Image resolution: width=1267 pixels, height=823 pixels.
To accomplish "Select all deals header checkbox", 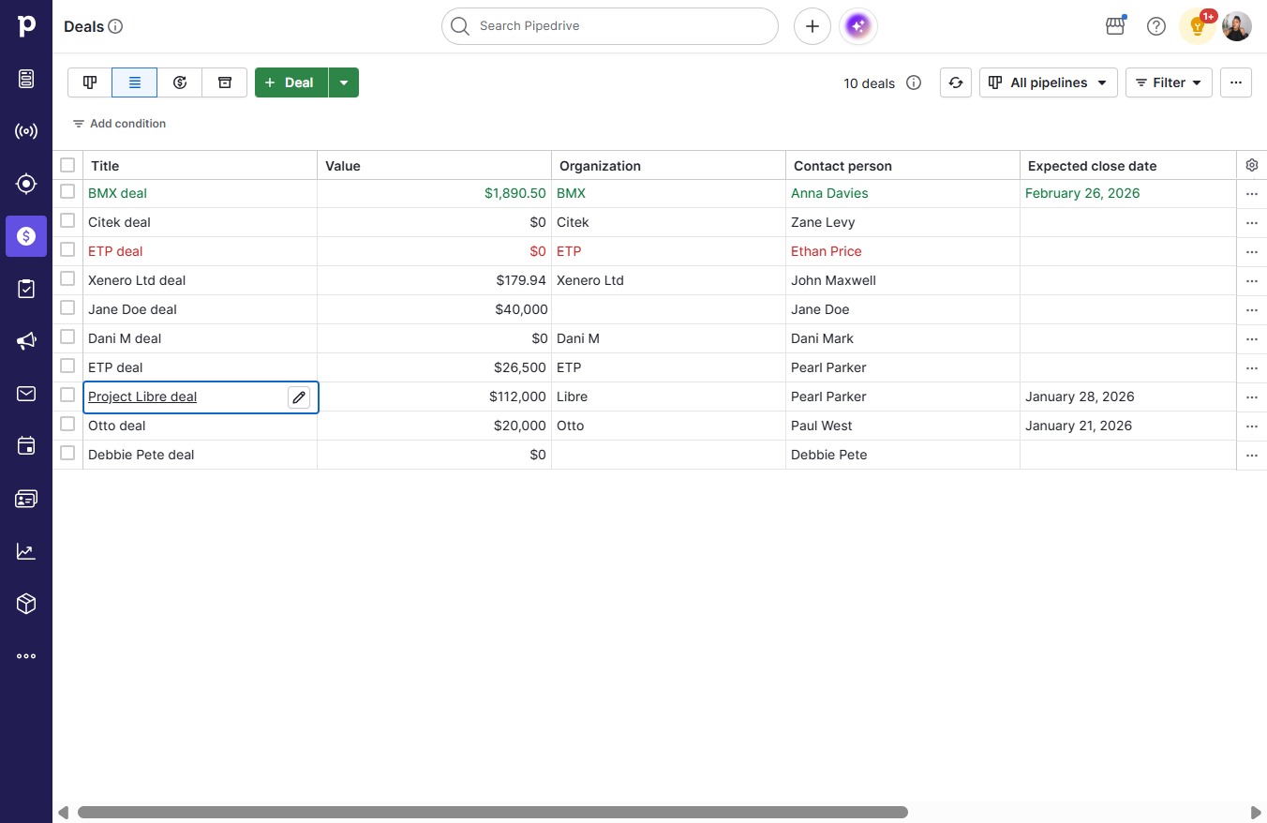I will pyautogui.click(x=67, y=165).
